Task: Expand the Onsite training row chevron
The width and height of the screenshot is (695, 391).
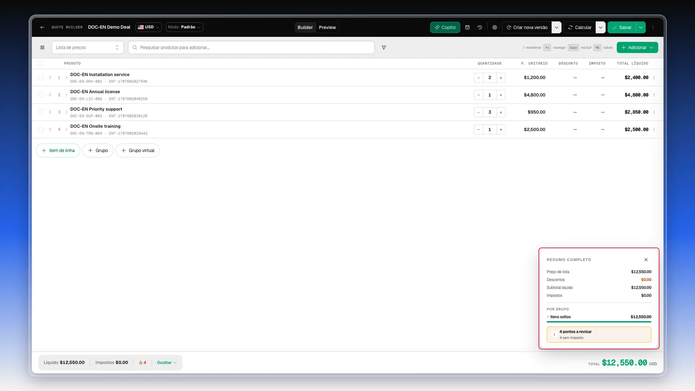Action: (x=66, y=129)
